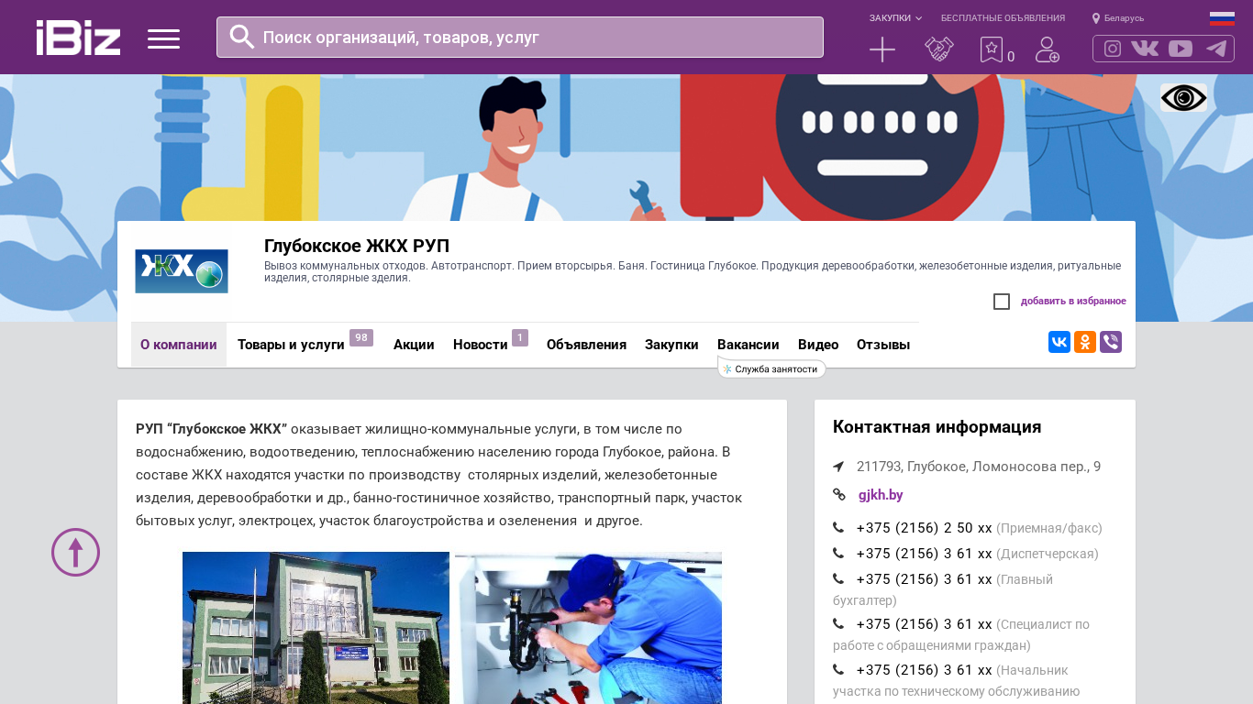Image resolution: width=1253 pixels, height=704 pixels.
Task: Click phone for Специалист по работе с обращениями
Action: (925, 624)
